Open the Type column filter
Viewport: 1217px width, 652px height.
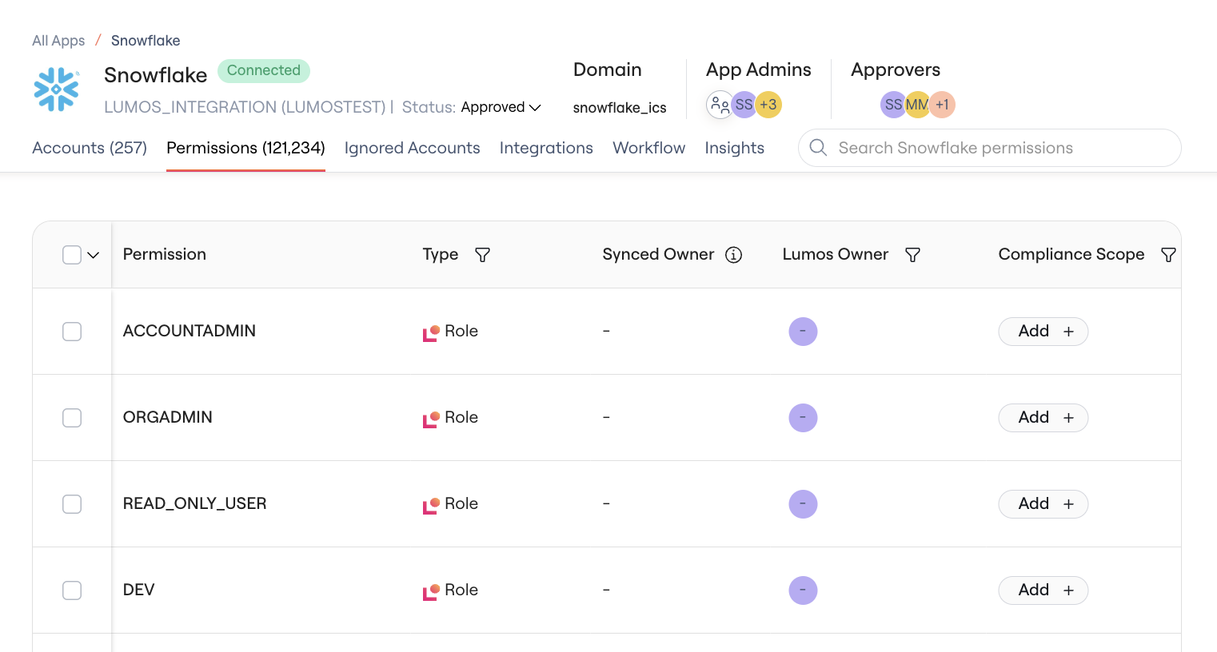point(482,255)
